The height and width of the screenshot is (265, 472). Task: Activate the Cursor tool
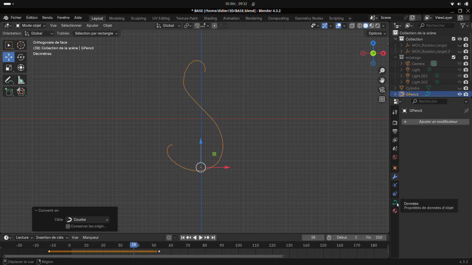[x=21, y=45]
